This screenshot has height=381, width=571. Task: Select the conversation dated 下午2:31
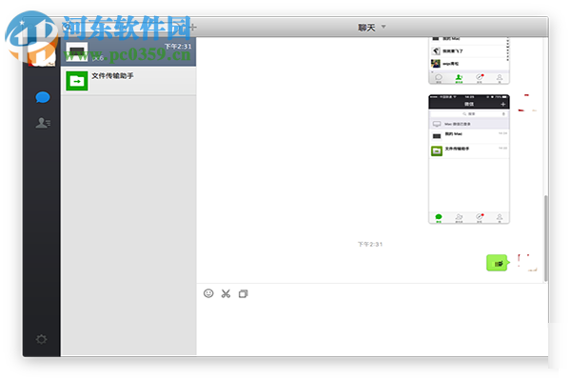click(128, 51)
